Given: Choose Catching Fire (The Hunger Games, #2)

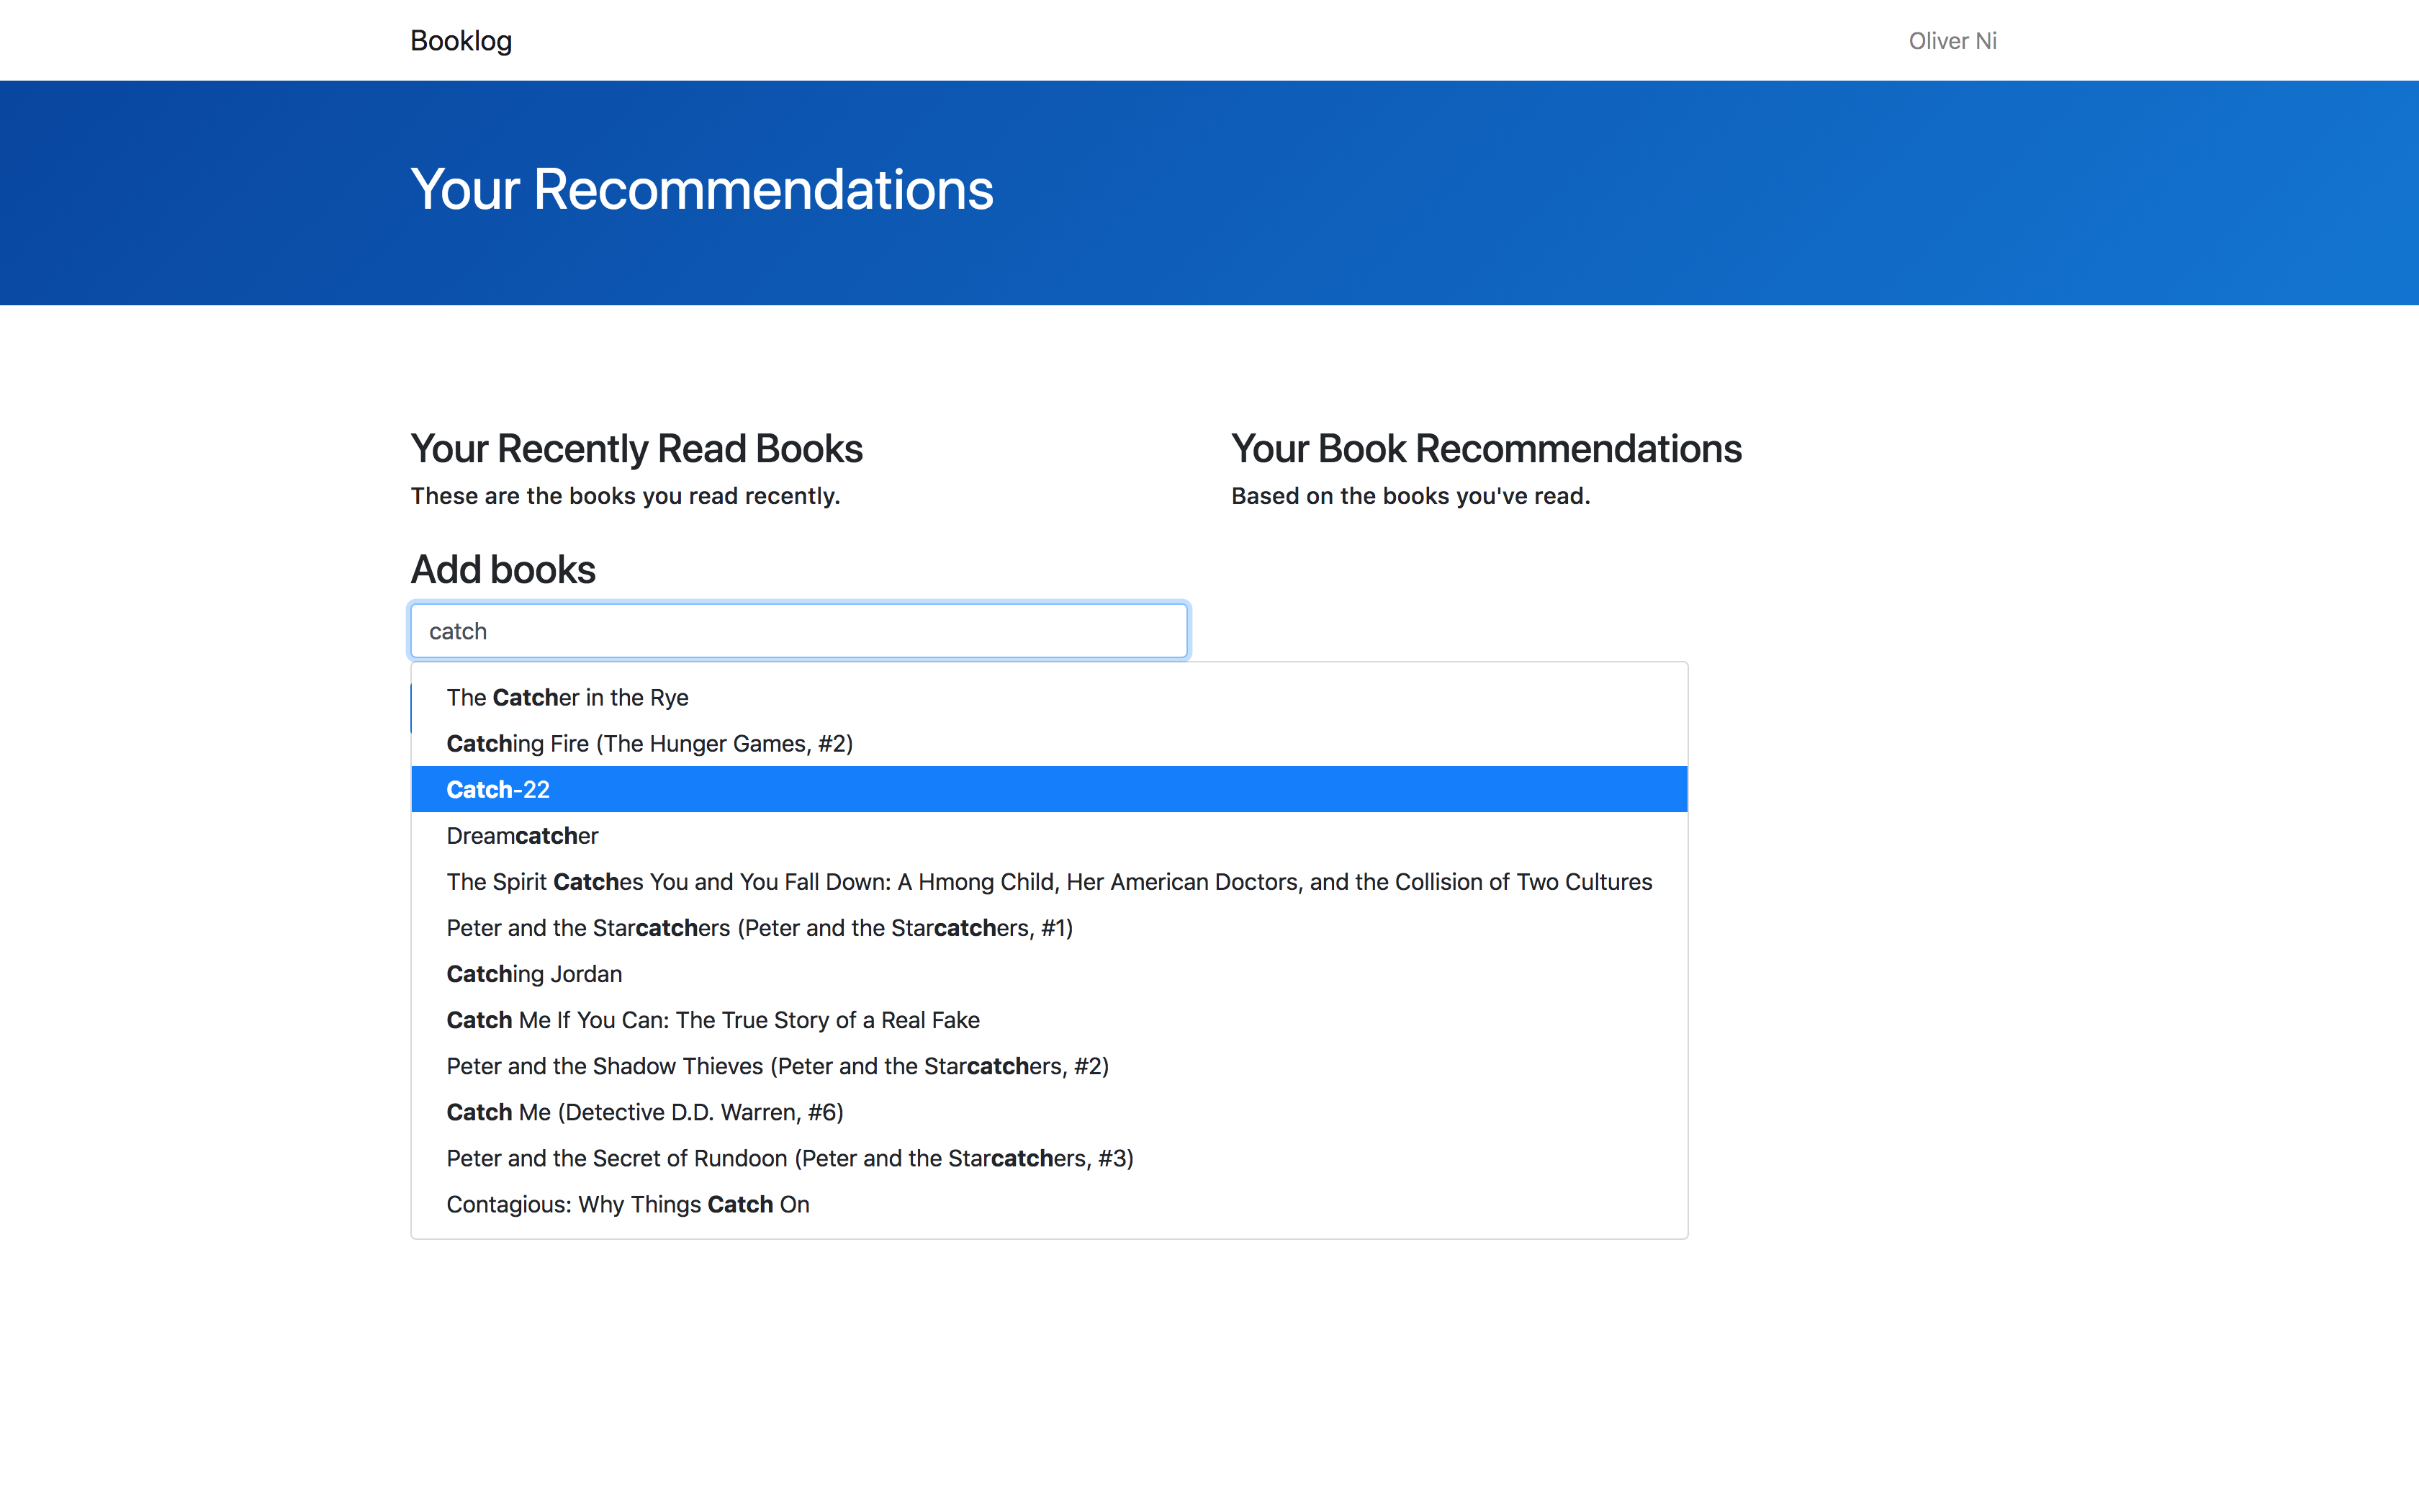Looking at the screenshot, I should coord(649,744).
